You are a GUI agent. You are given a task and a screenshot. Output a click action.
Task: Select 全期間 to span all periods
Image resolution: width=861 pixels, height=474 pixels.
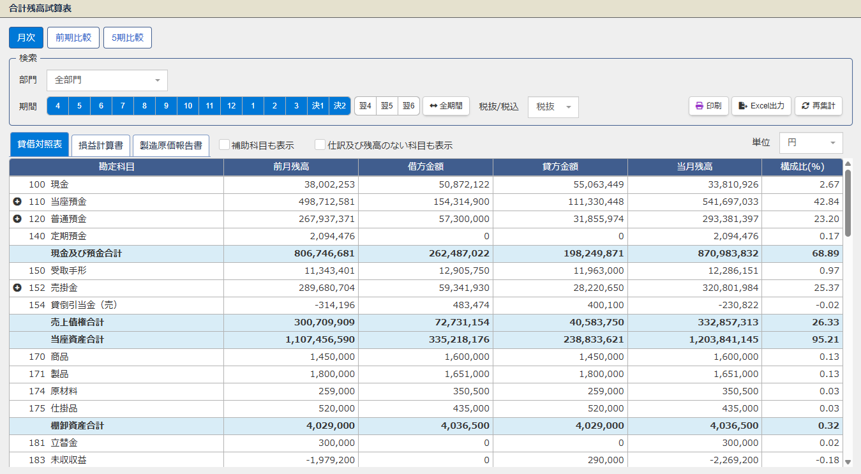coord(446,106)
